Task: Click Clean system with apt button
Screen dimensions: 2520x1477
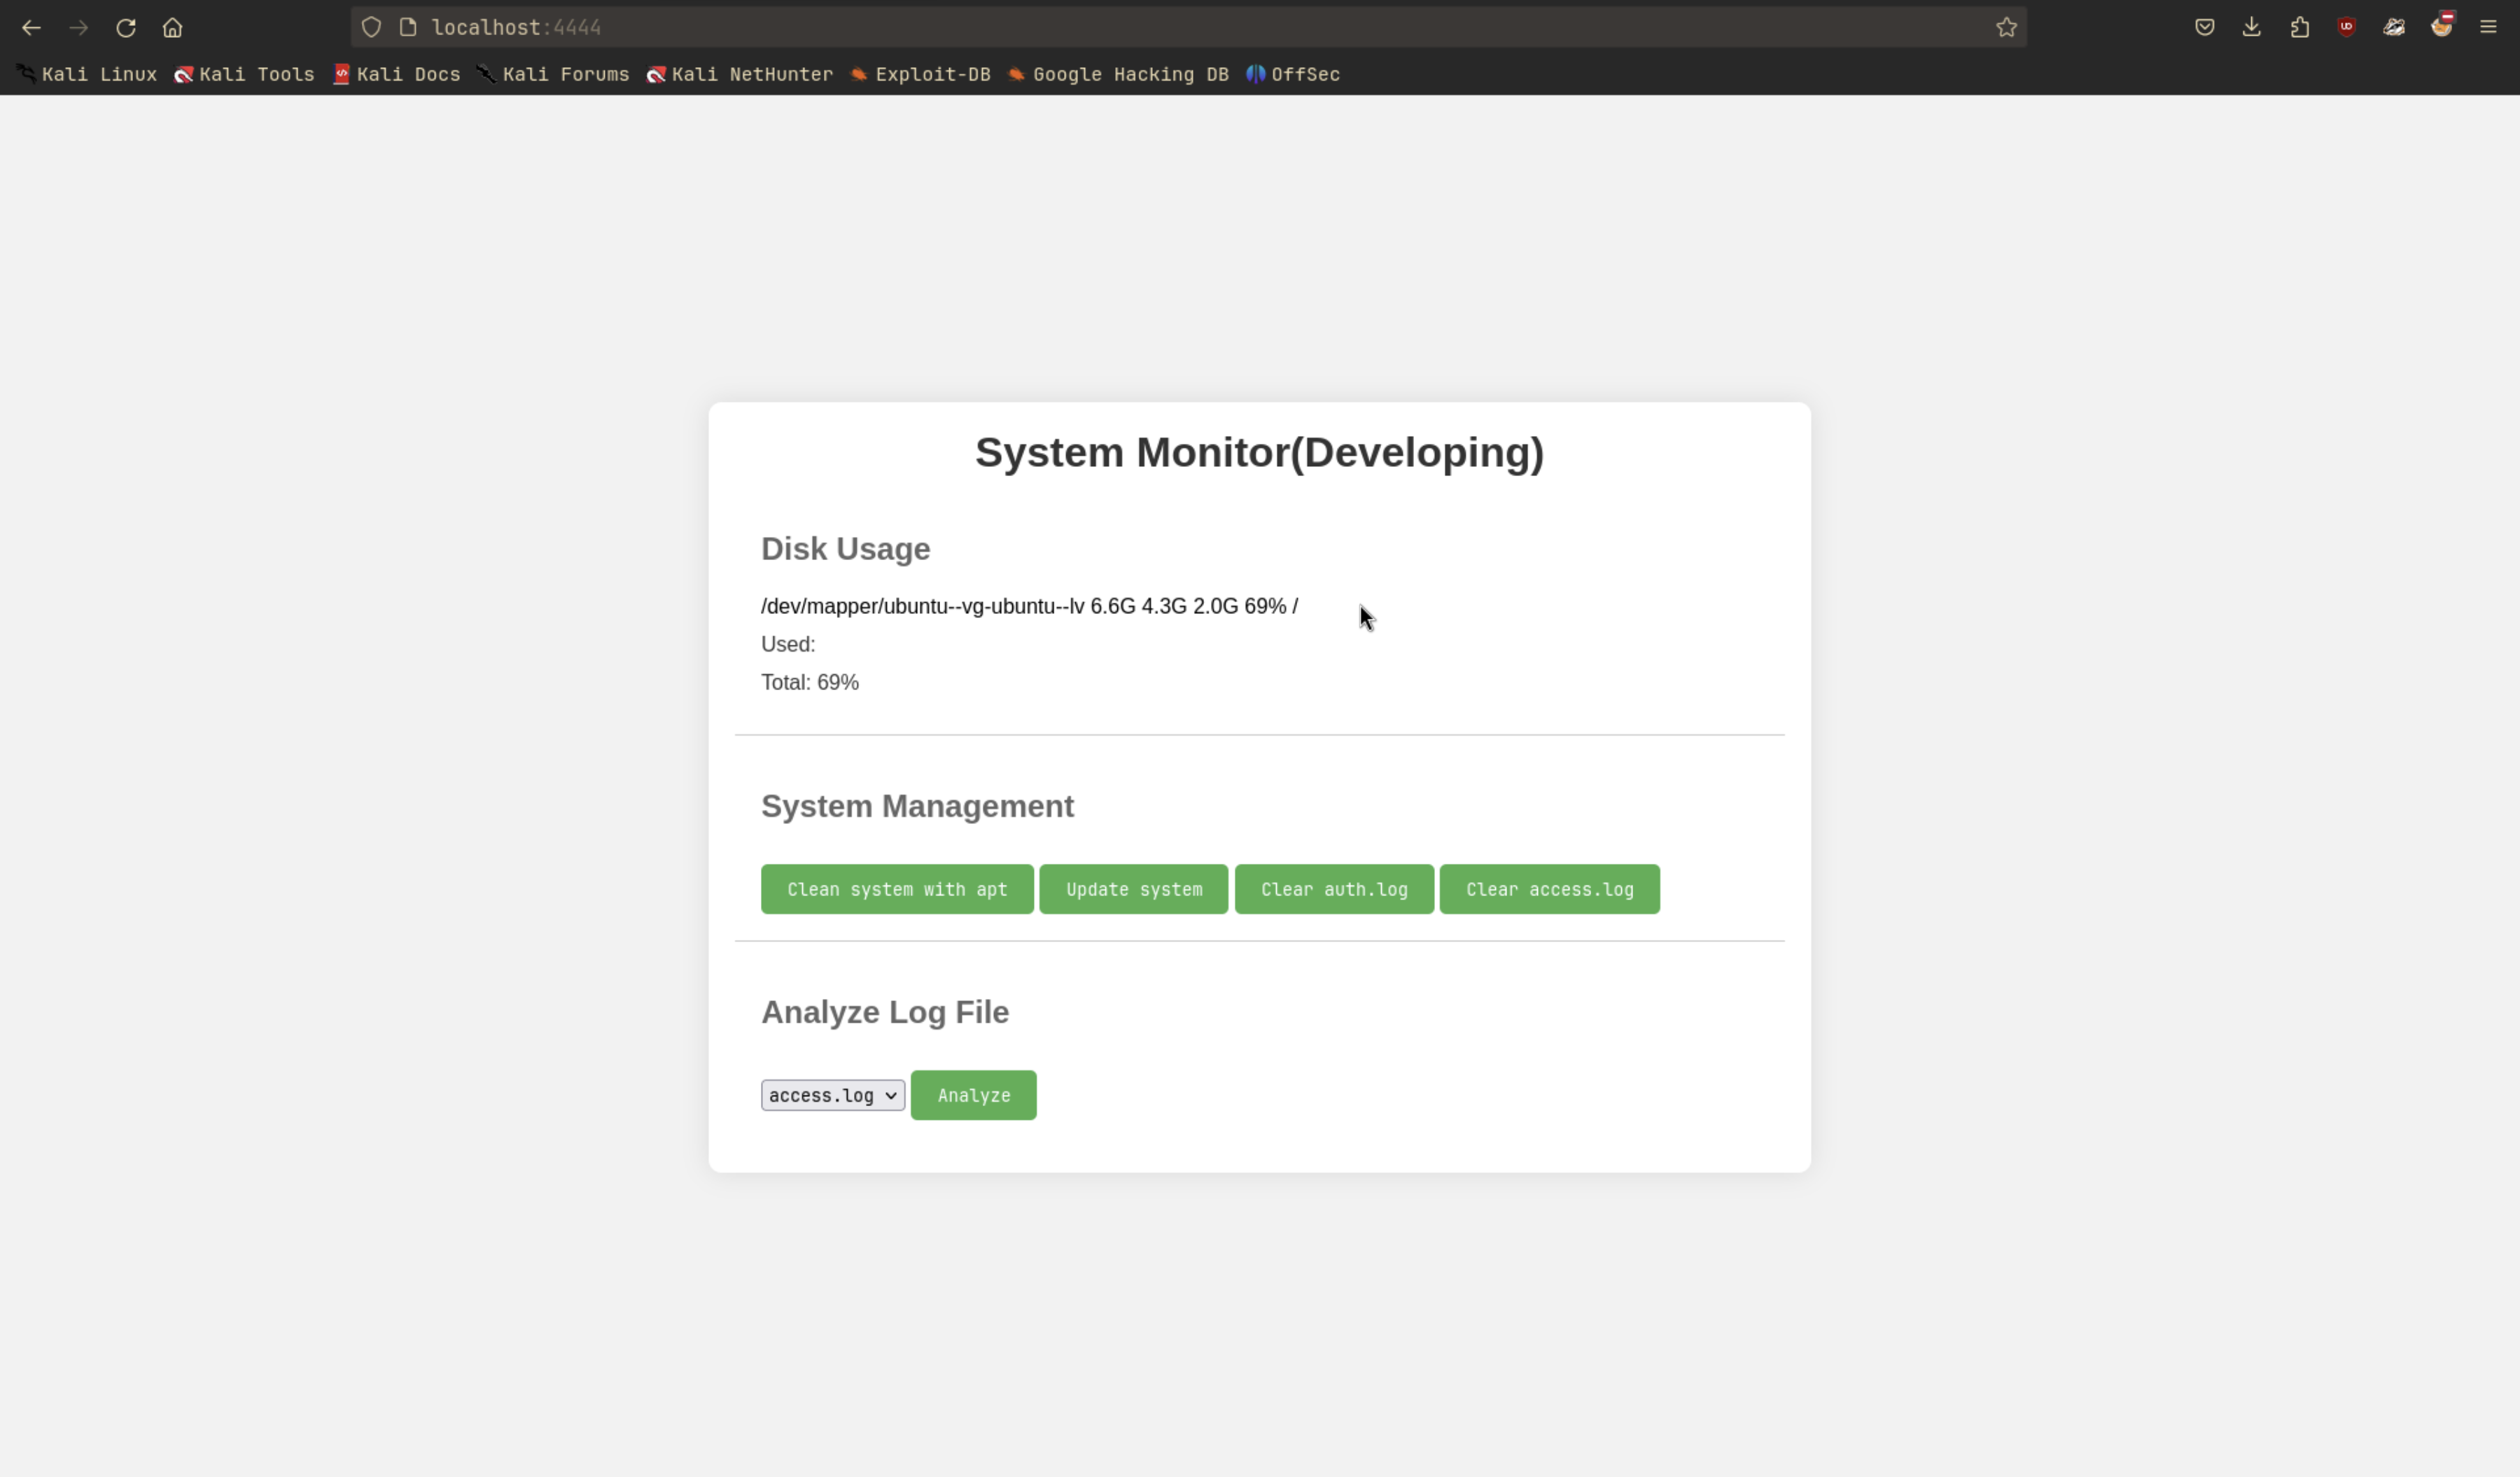Action: (896, 889)
